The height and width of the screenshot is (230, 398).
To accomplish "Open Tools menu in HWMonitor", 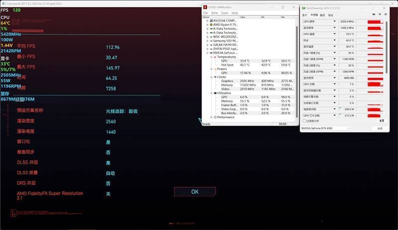I will point(225,13).
